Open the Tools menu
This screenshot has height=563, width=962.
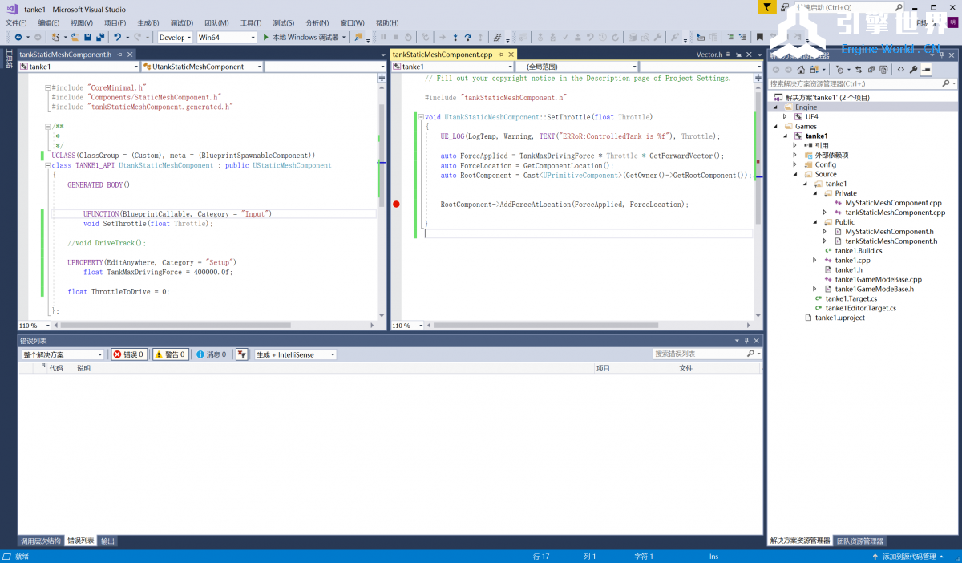tap(251, 23)
